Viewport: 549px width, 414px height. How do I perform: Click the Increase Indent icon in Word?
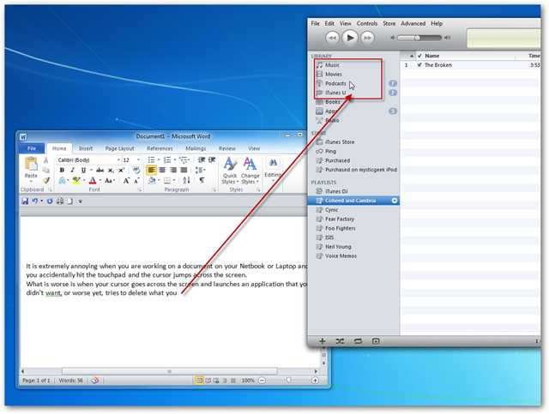click(x=212, y=160)
